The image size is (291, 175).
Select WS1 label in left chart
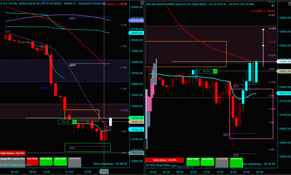pyautogui.click(x=72, y=148)
